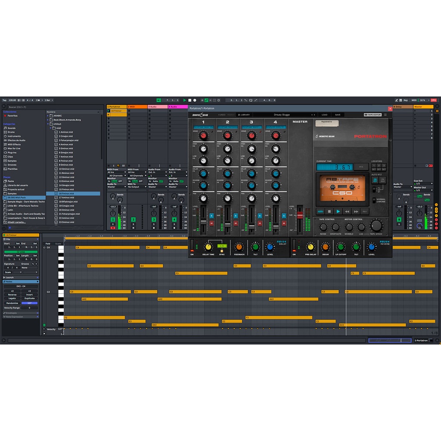Click the tape rewind button
The width and height of the screenshot is (441, 441).
pyautogui.click(x=347, y=211)
